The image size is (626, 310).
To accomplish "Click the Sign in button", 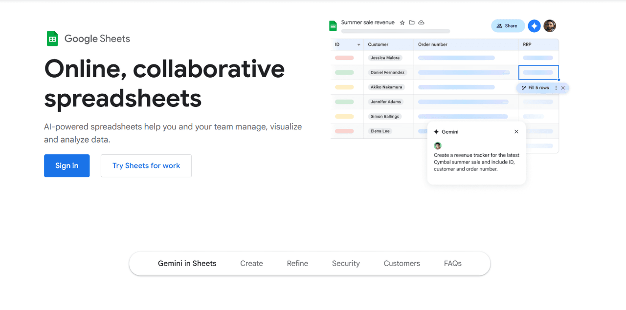I will point(67,165).
